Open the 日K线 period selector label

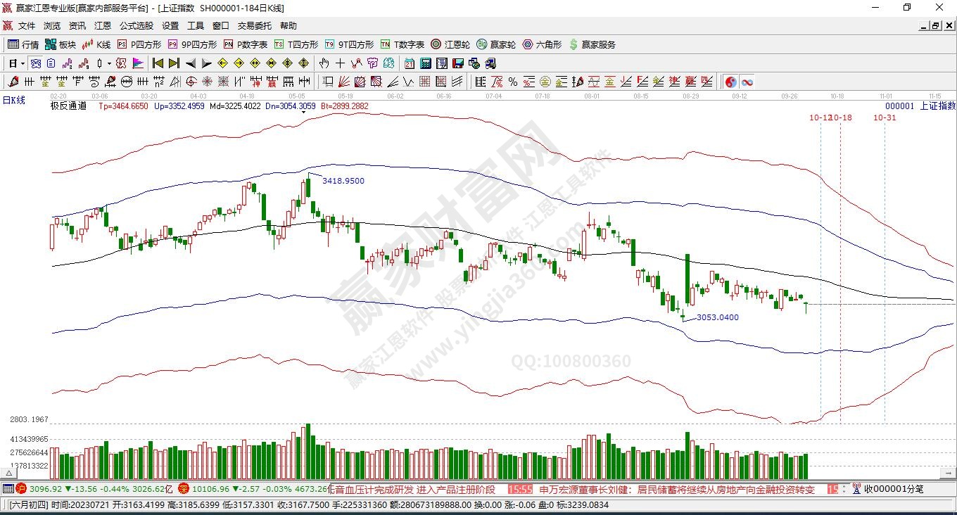14,101
